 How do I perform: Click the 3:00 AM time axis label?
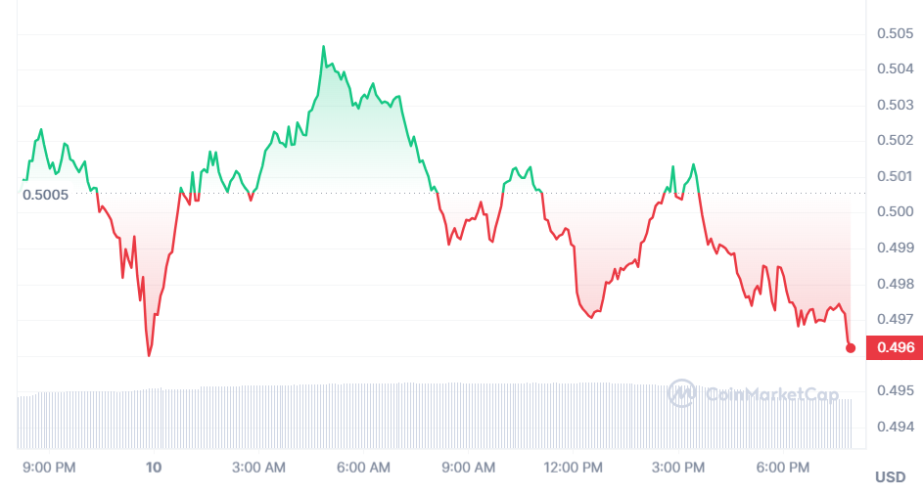[258, 468]
